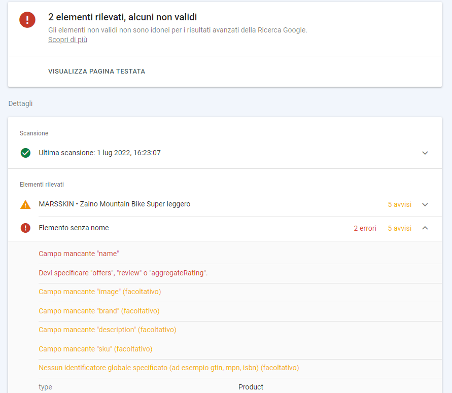Click '2 errori' on Elemento senza nome row
The height and width of the screenshot is (393, 452).
coord(365,228)
